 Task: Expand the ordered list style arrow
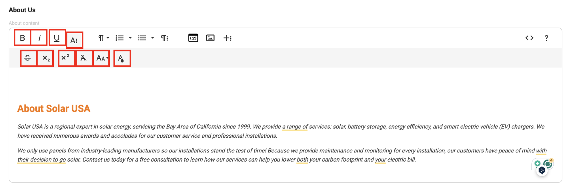click(x=130, y=38)
